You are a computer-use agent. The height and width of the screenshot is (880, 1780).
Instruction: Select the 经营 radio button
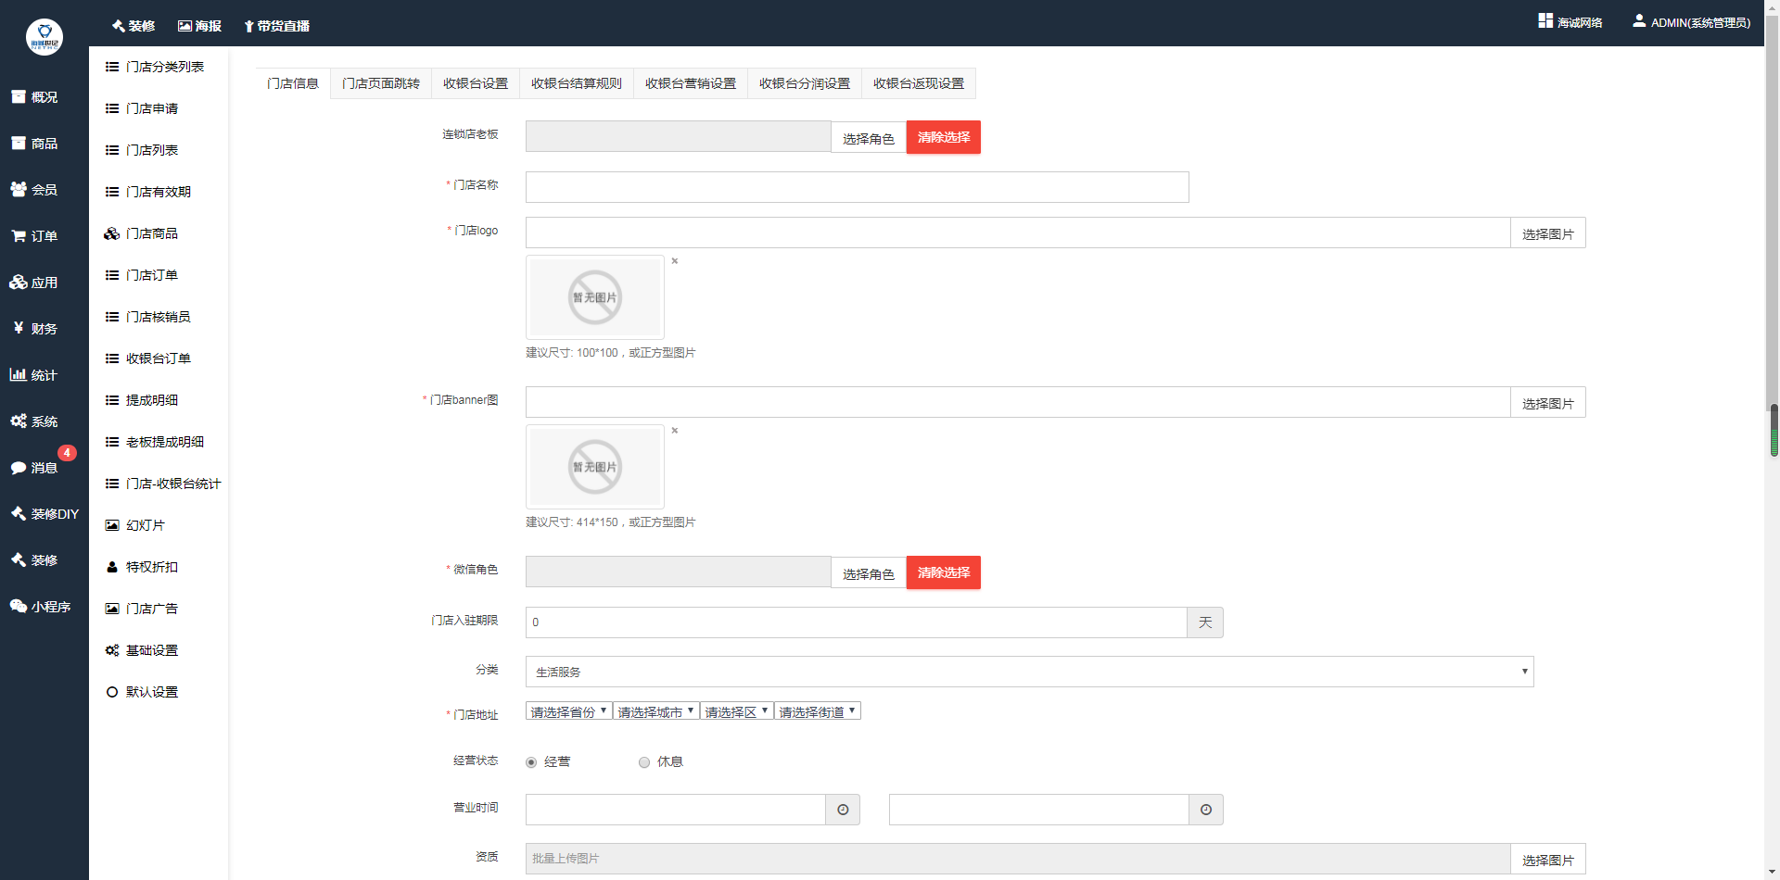[x=531, y=762]
